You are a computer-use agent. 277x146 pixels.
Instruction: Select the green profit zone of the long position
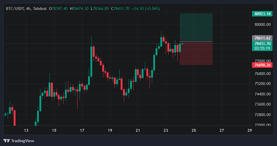click(196, 28)
